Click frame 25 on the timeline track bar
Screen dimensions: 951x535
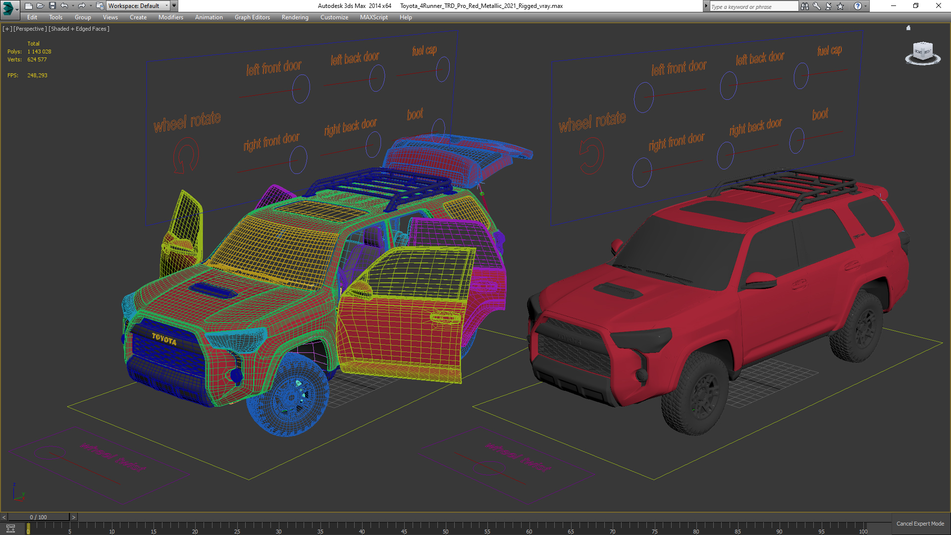[237, 529]
